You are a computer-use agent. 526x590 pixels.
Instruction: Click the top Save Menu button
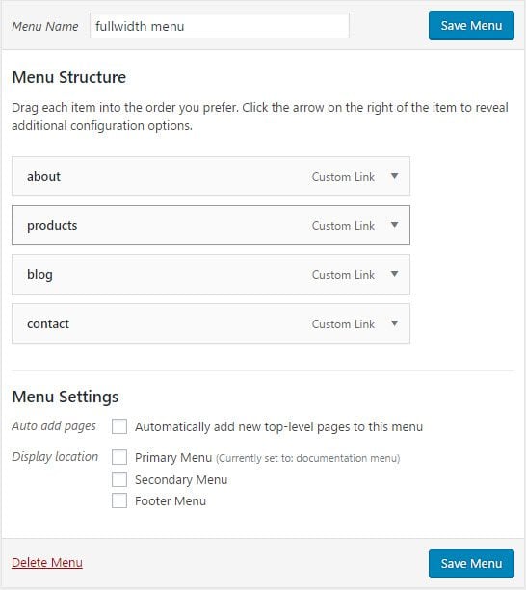(x=471, y=26)
